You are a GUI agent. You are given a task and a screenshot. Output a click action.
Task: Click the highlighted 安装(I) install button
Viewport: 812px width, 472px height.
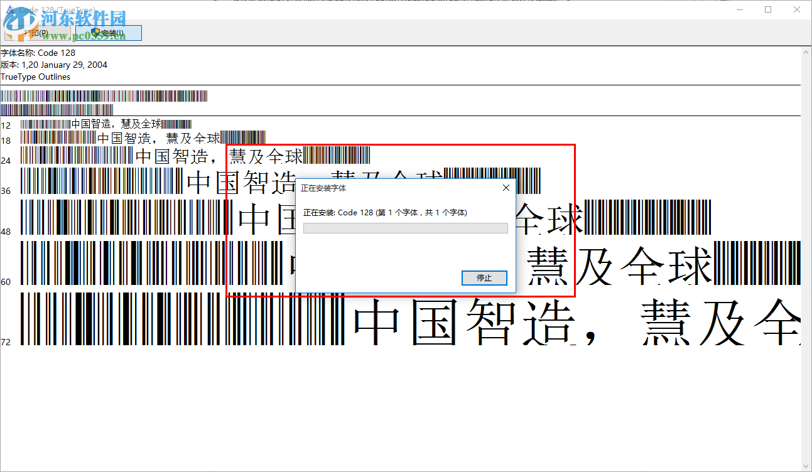108,31
